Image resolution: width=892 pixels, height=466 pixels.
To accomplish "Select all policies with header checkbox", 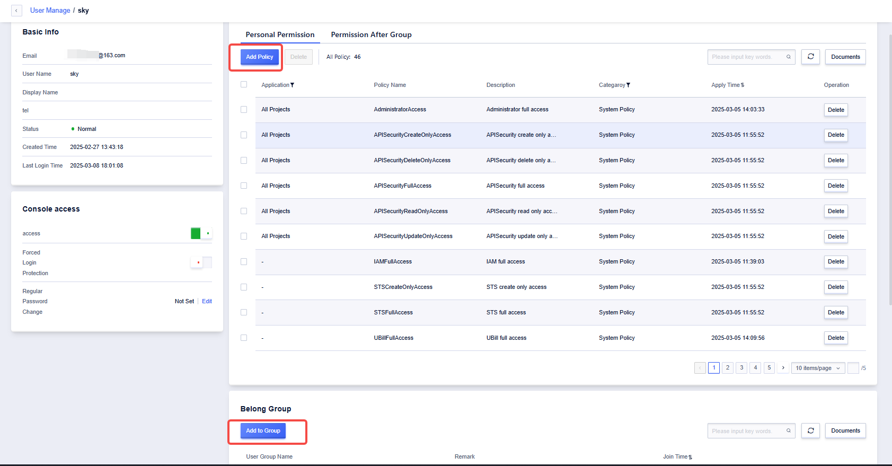I will [244, 84].
